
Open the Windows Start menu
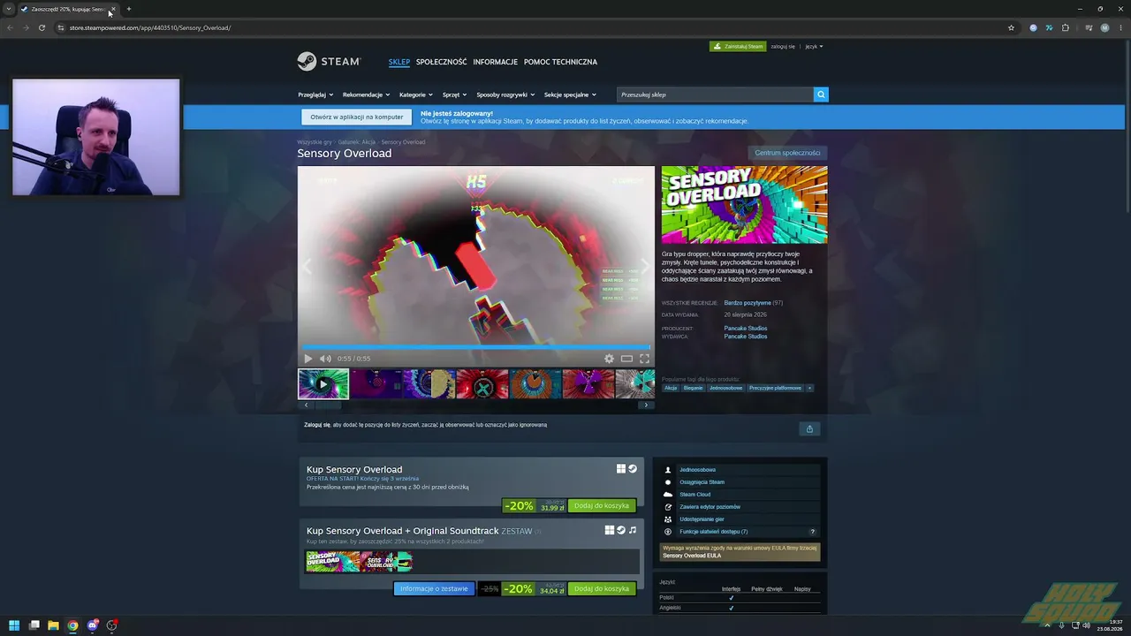14,625
